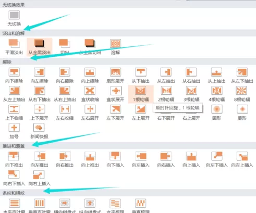Pick the 新闻快报 newsflash transition
This screenshot has height=213, width=256.
tap(40, 131)
